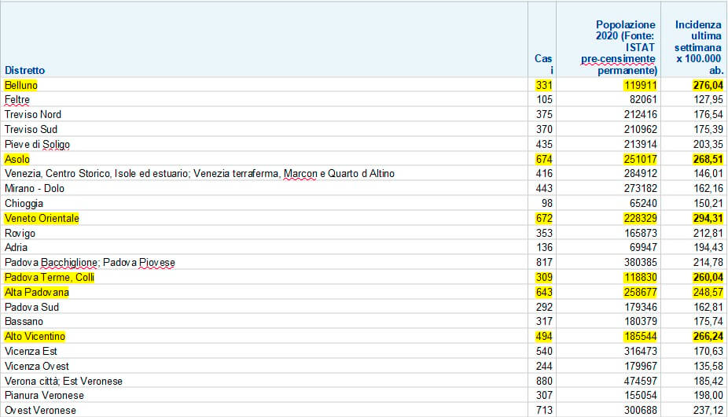Click the Venezia, Centro Storico district cell
The image size is (728, 417).
click(199, 174)
